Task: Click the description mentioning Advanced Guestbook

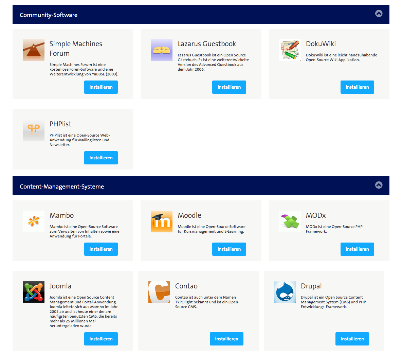Action: [213, 62]
